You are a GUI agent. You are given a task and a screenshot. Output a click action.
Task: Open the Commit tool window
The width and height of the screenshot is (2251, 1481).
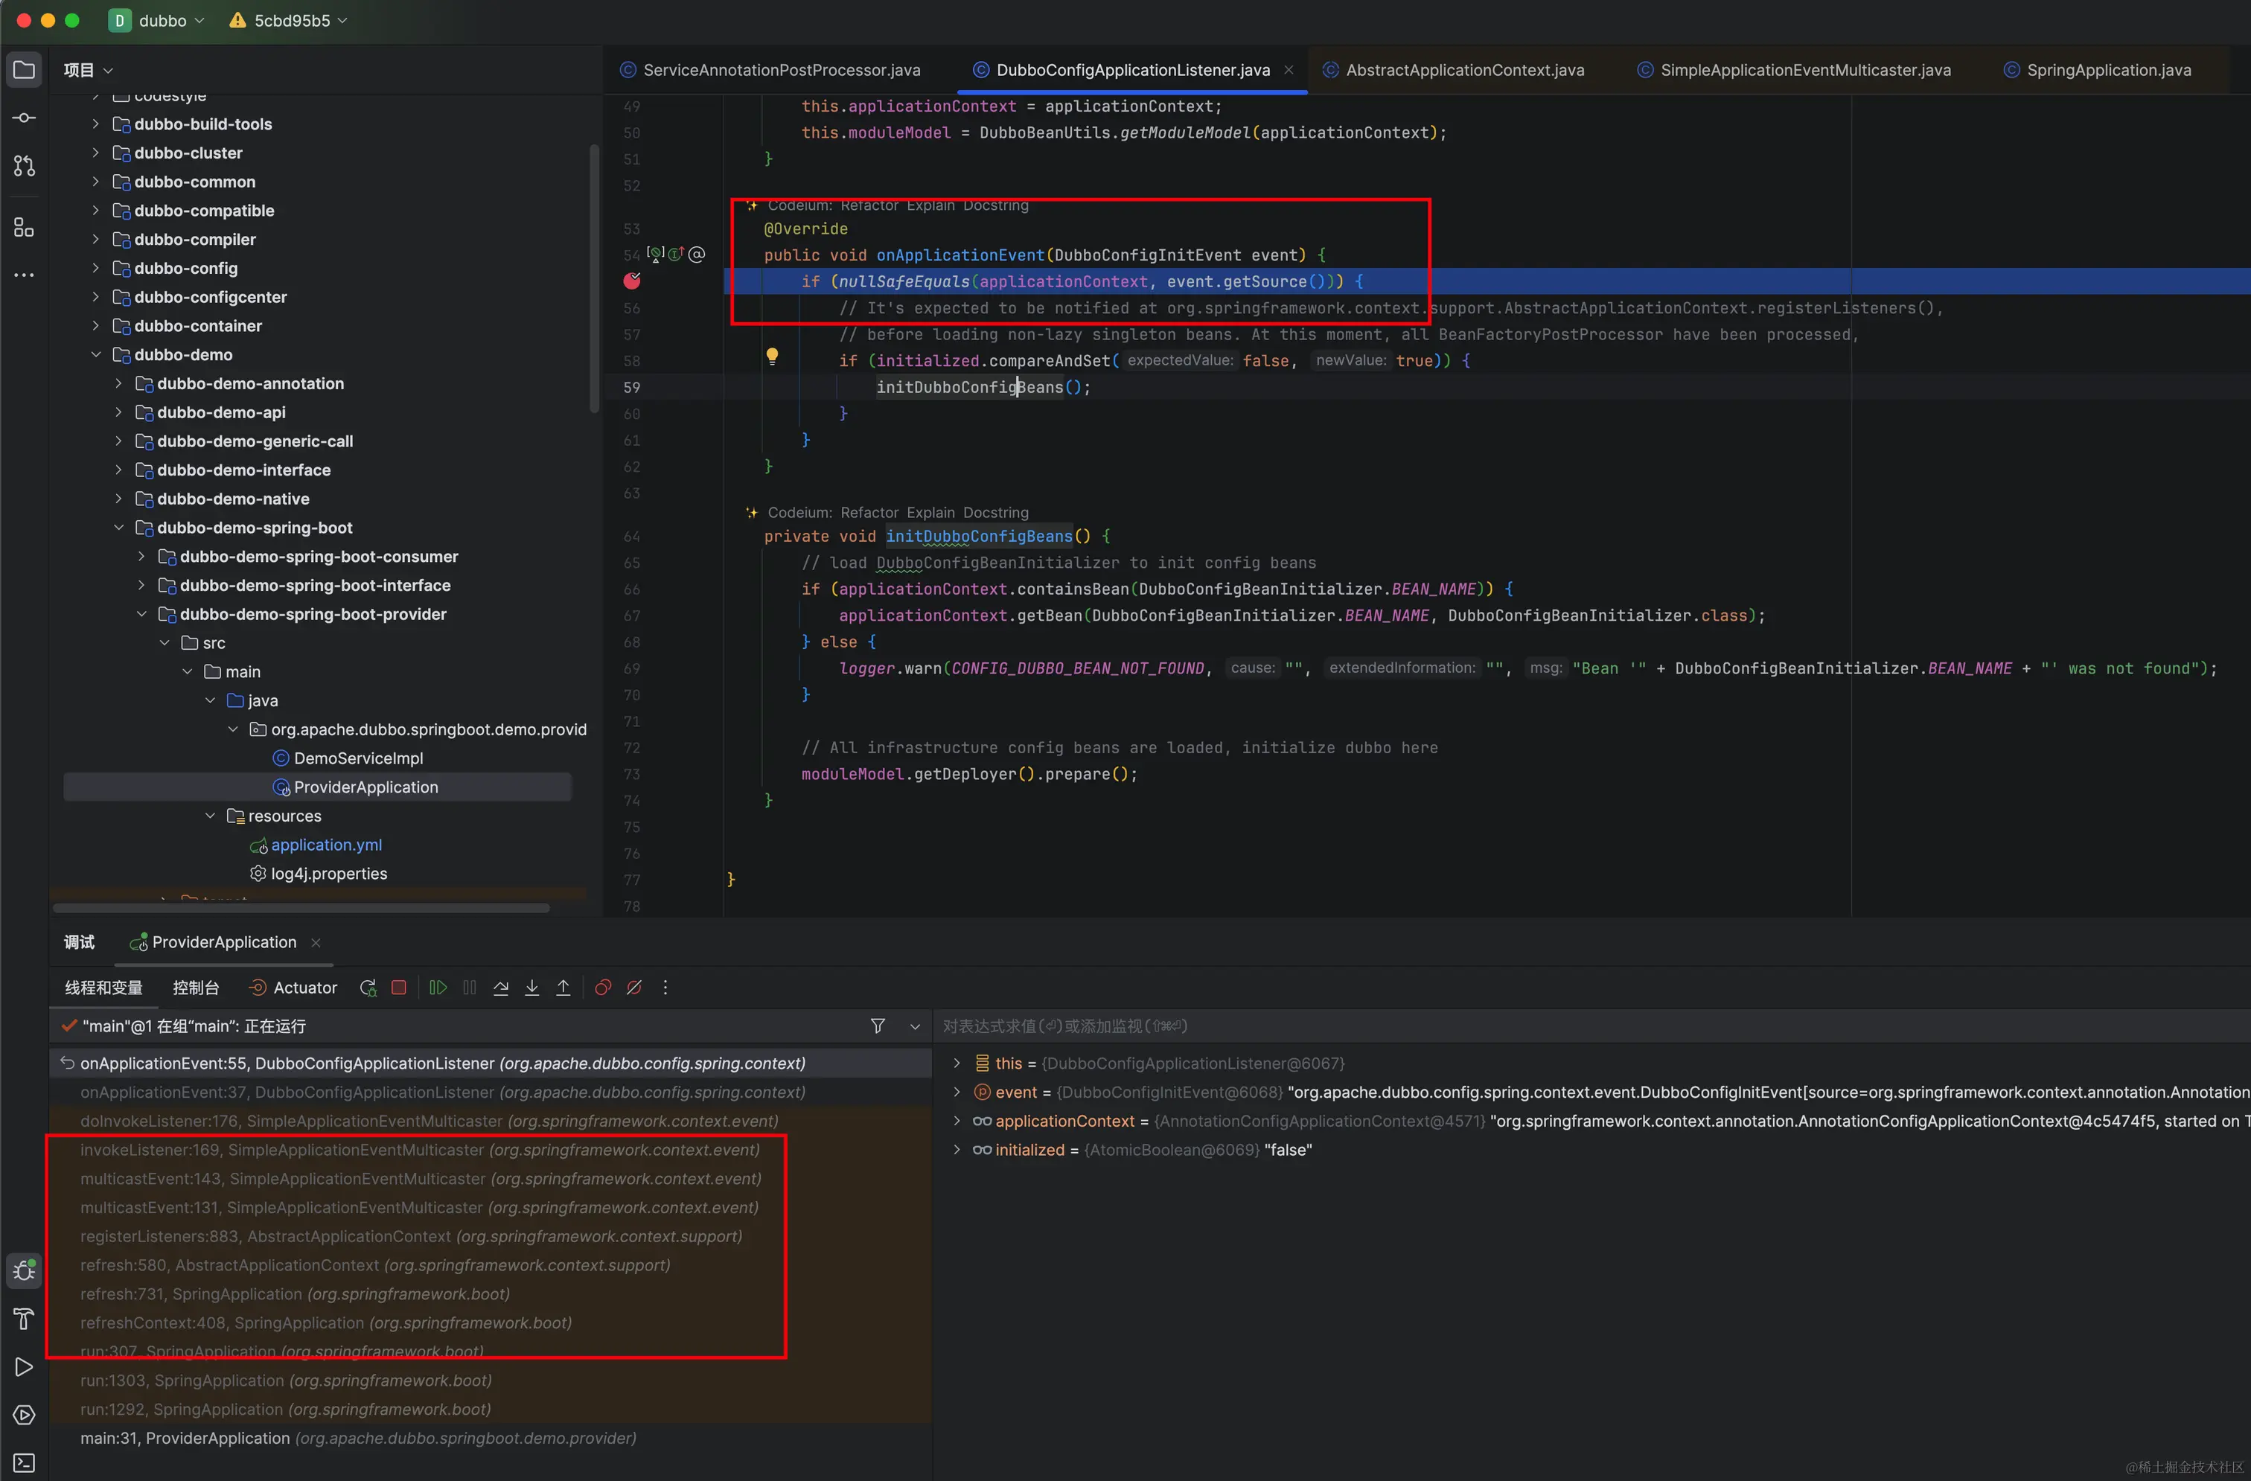tap(25, 118)
